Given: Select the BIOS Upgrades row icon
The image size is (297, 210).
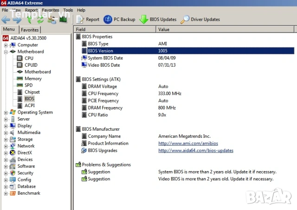Looking at the screenshot, I should click(84, 151).
